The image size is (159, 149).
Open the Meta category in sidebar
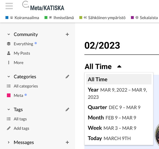(18, 95)
